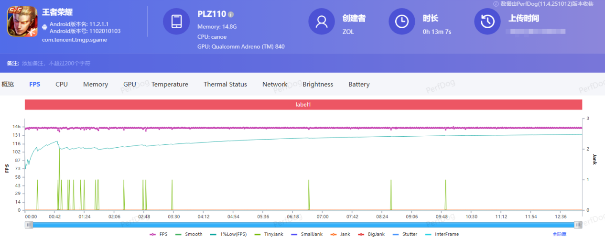Image resolution: width=605 pixels, height=239 pixels.
Task: Select the red label1 bar
Action: [x=303, y=104]
